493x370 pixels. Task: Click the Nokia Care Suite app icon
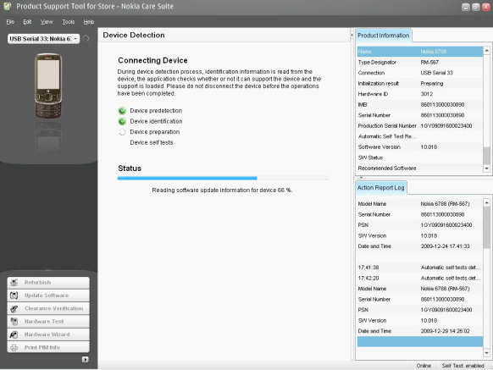(8, 6)
